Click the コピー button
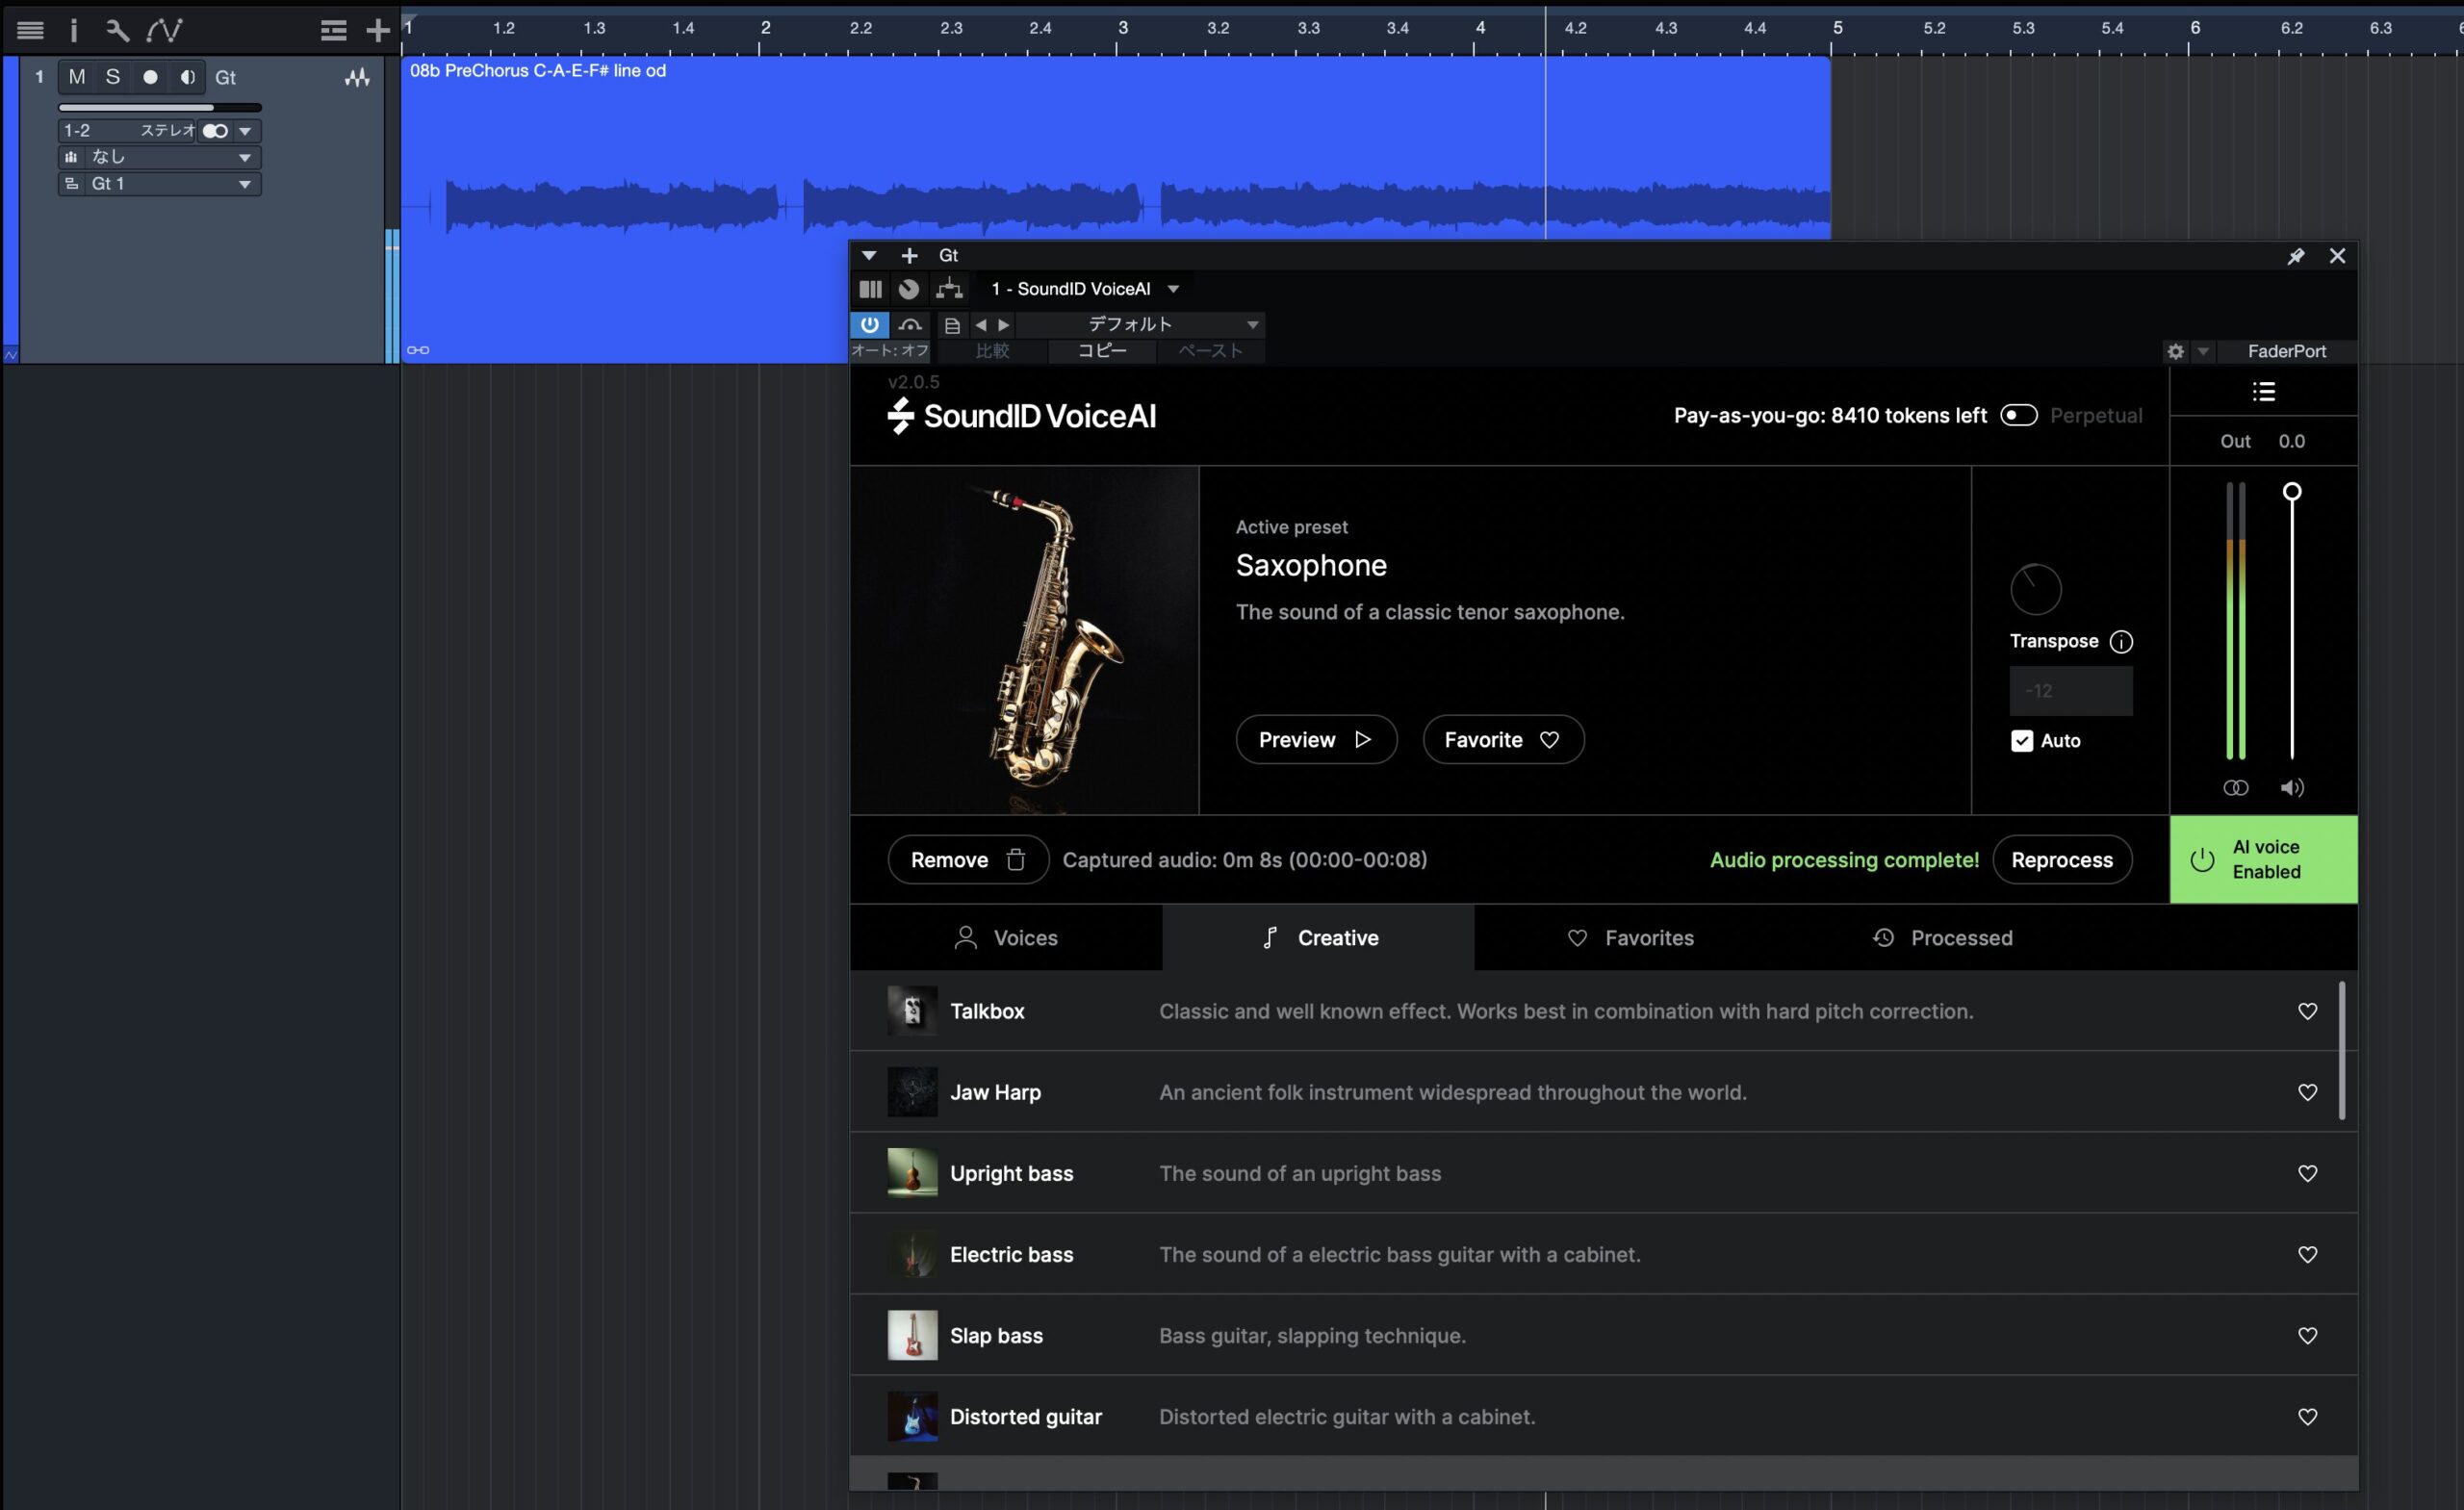This screenshot has height=1510, width=2464. [1101, 351]
